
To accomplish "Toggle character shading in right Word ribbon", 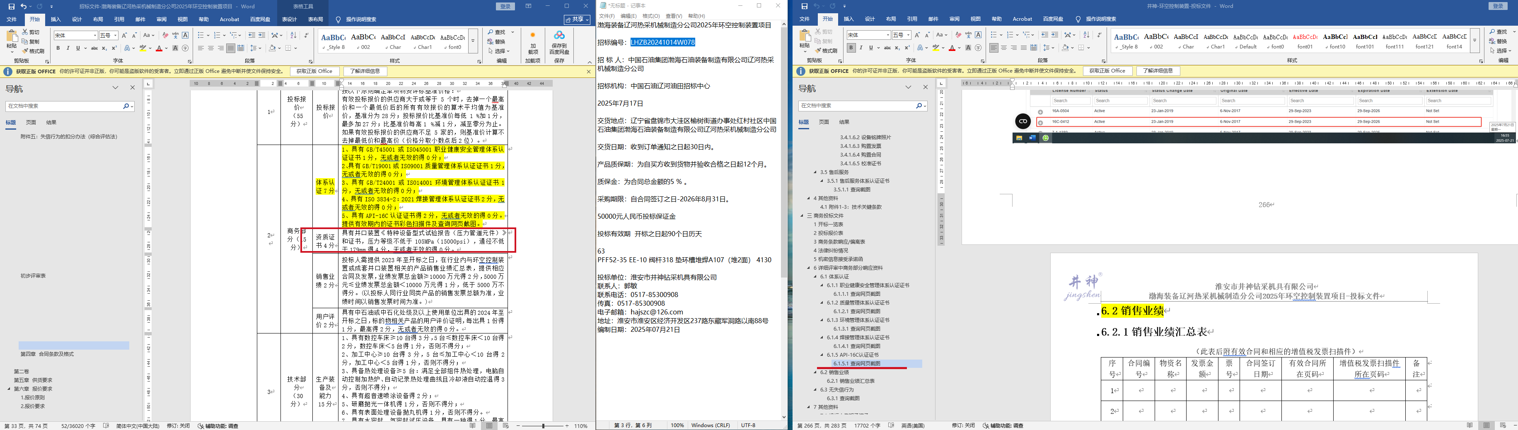I will click(968, 48).
